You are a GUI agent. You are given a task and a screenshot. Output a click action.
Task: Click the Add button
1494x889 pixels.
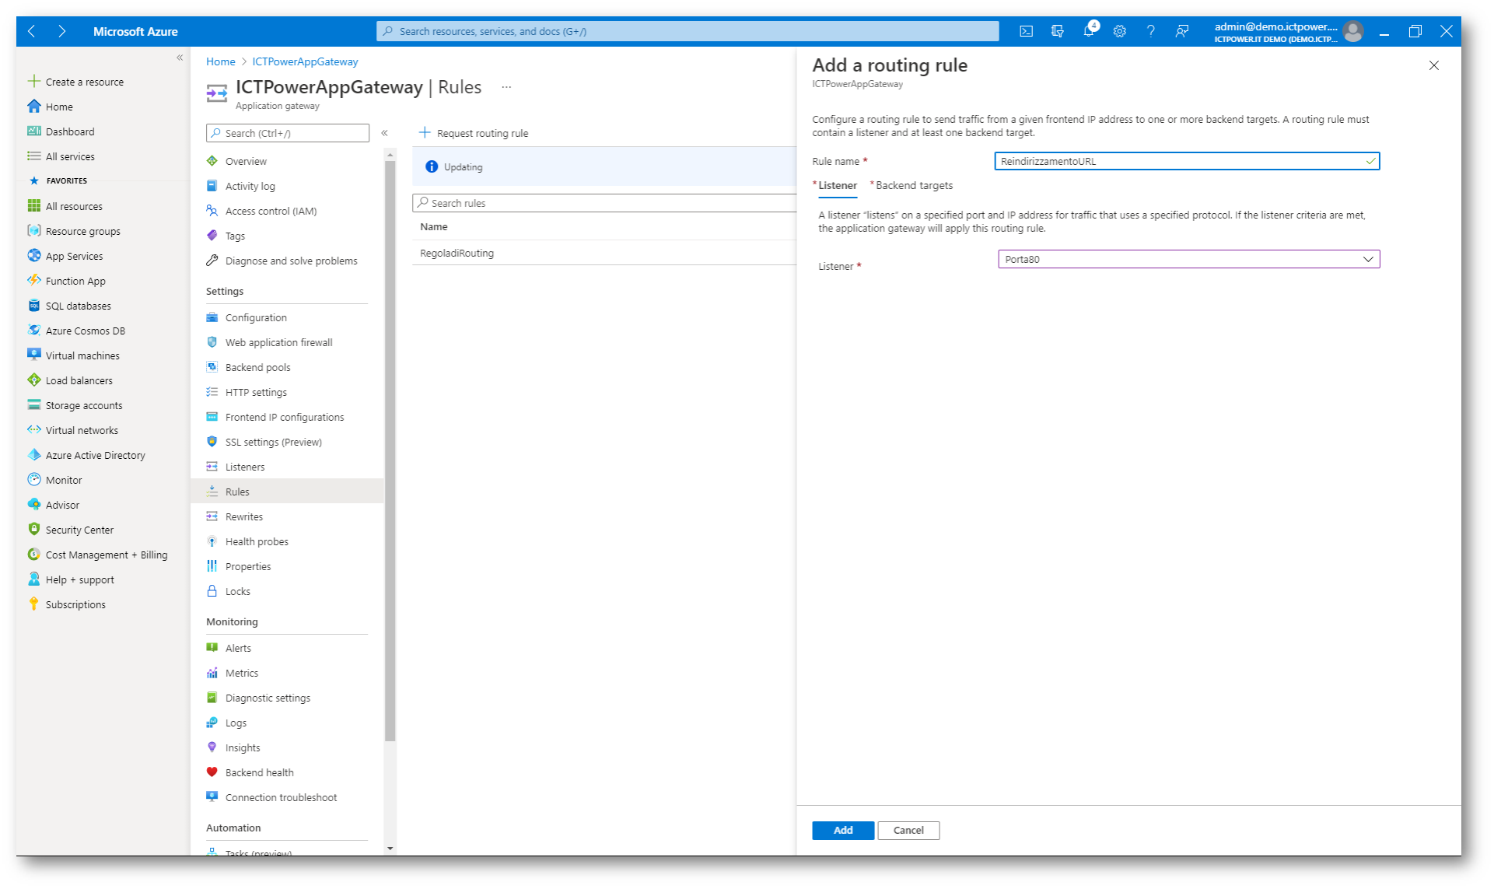(x=843, y=830)
